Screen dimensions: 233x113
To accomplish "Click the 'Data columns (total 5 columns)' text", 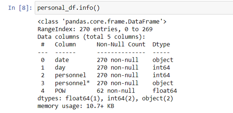I will point(91,37).
